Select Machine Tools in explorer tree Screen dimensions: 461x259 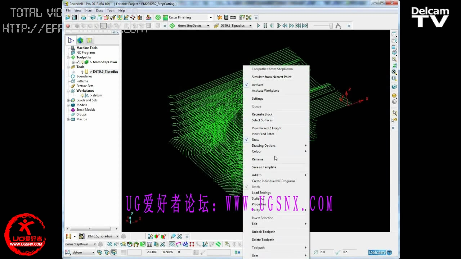coord(87,48)
